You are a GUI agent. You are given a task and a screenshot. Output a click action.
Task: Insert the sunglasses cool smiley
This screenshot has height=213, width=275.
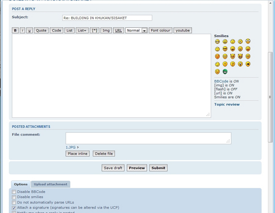click(x=225, y=49)
